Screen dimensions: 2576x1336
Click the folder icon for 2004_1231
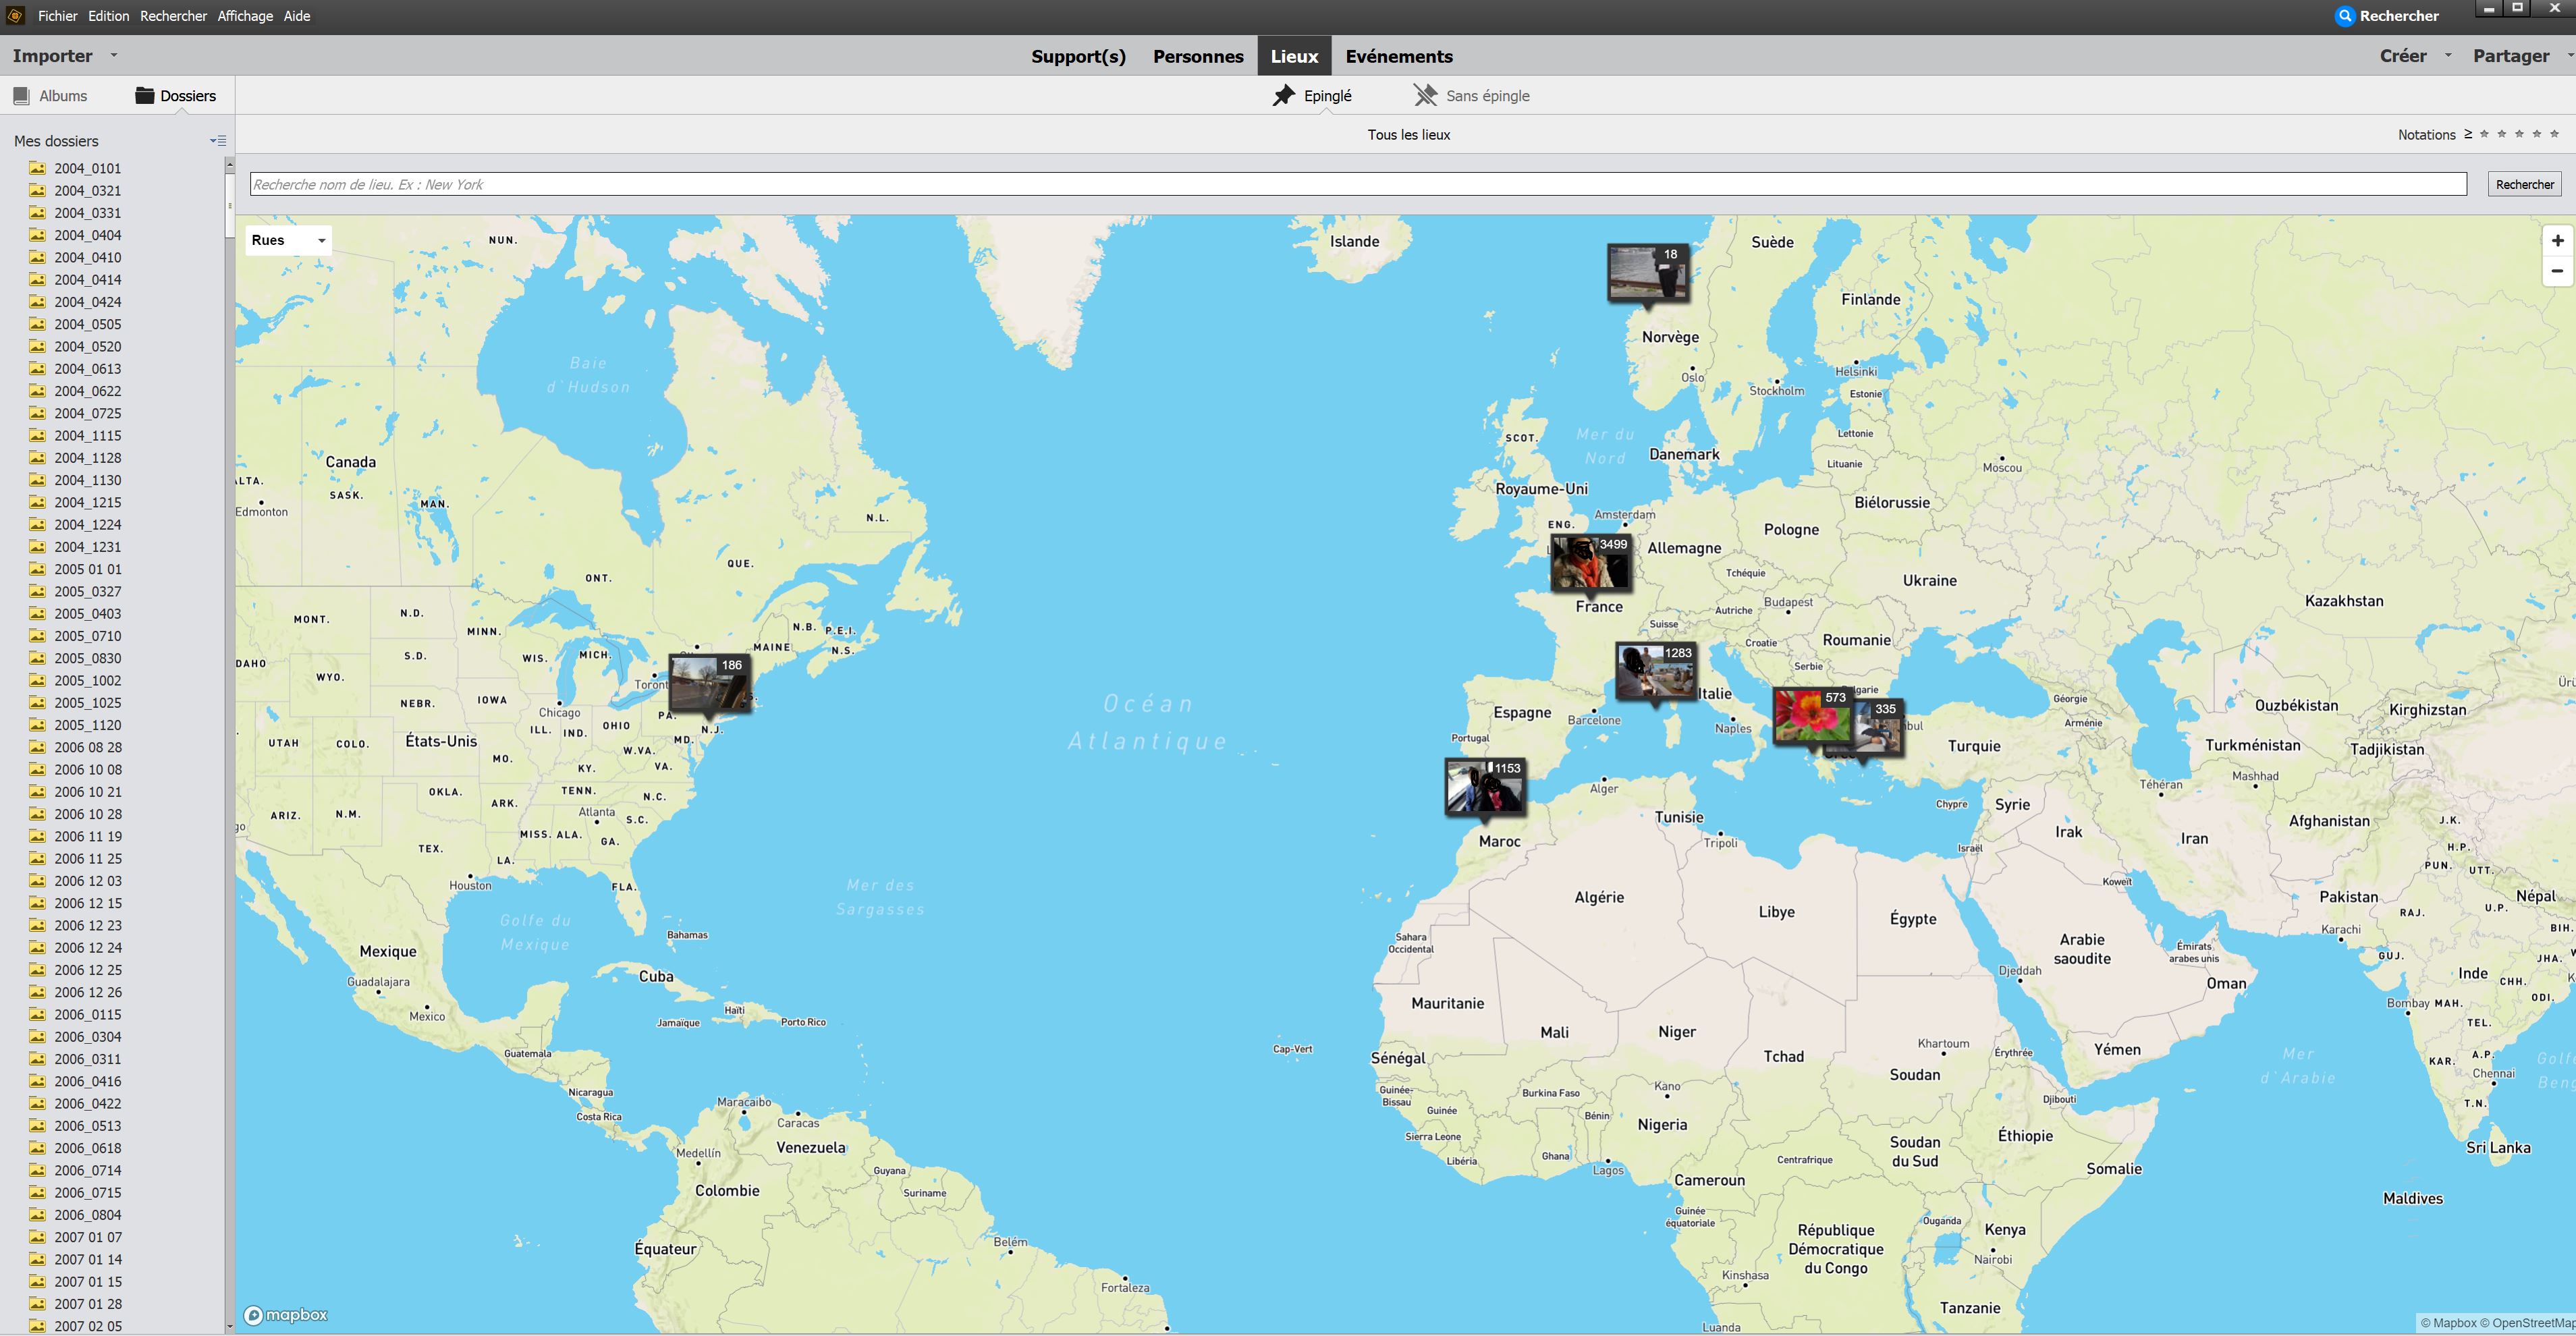(x=37, y=547)
